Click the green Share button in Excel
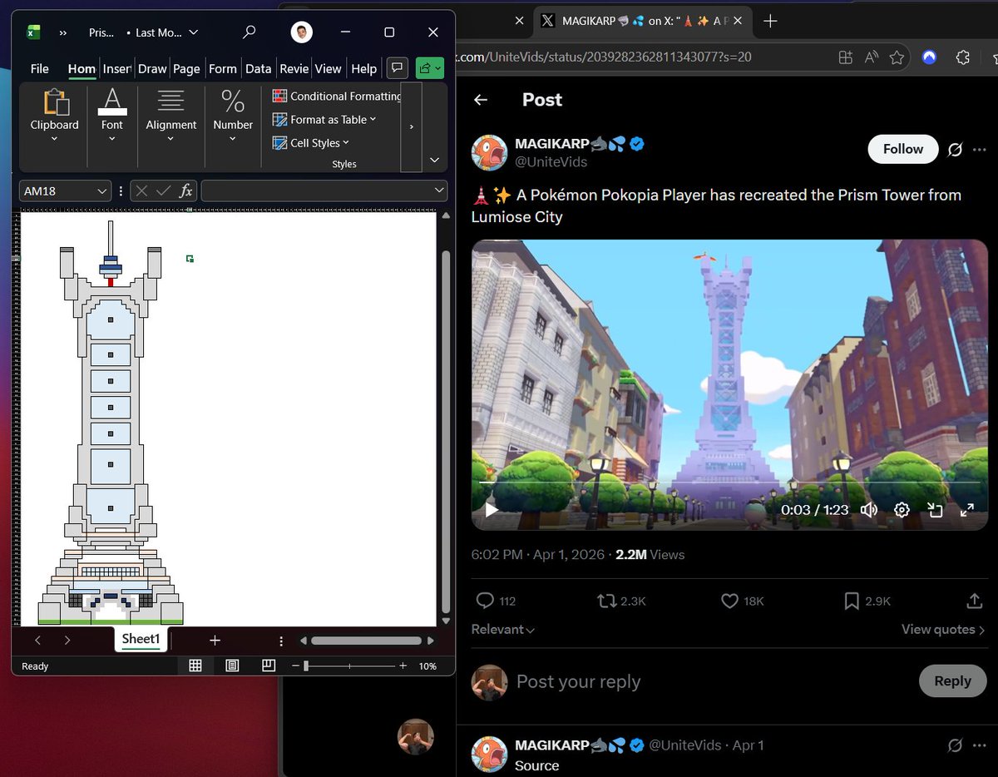Screen dimensions: 998x777 click(x=430, y=68)
